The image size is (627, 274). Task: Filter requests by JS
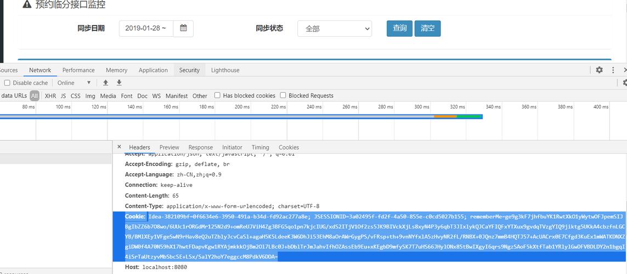click(63, 96)
